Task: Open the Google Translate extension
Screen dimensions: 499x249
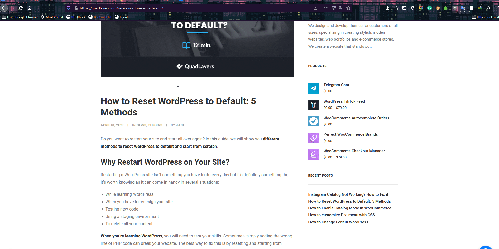Action: 463,8
